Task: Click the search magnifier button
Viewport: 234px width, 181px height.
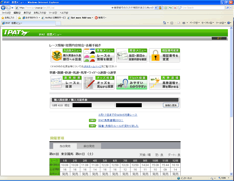Action: tap(227, 8)
